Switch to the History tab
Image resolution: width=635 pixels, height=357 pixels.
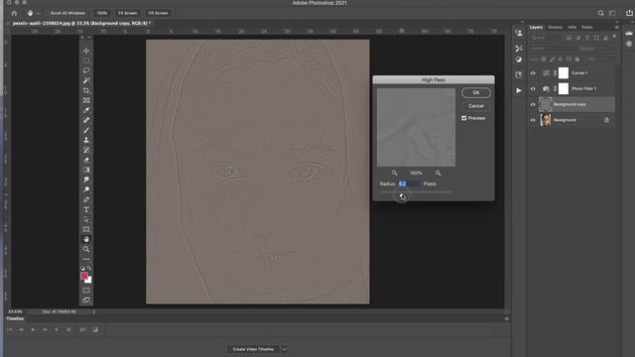coord(555,27)
